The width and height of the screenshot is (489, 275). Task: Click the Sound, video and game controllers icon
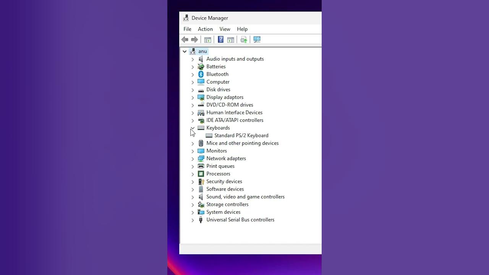(x=201, y=197)
